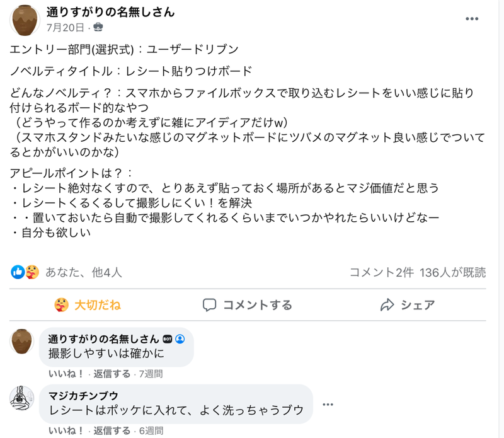Open the post options three-dot menu

[472, 19]
